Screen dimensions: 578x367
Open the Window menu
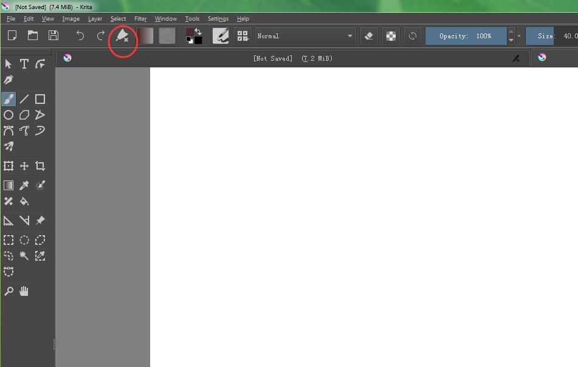pyautogui.click(x=165, y=19)
